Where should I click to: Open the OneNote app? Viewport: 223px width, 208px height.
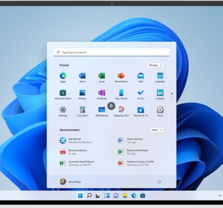pos(102,95)
